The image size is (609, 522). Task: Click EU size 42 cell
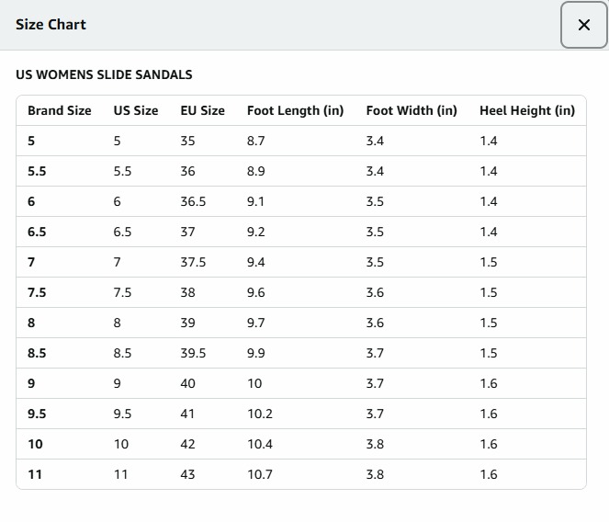coord(188,444)
